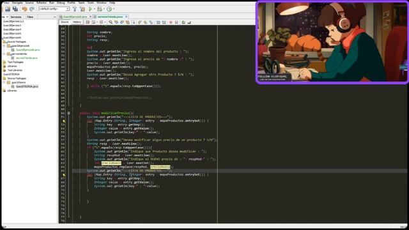The image size is (409, 230).
Task: Click the Comment code icon
Action: tap(183, 22)
